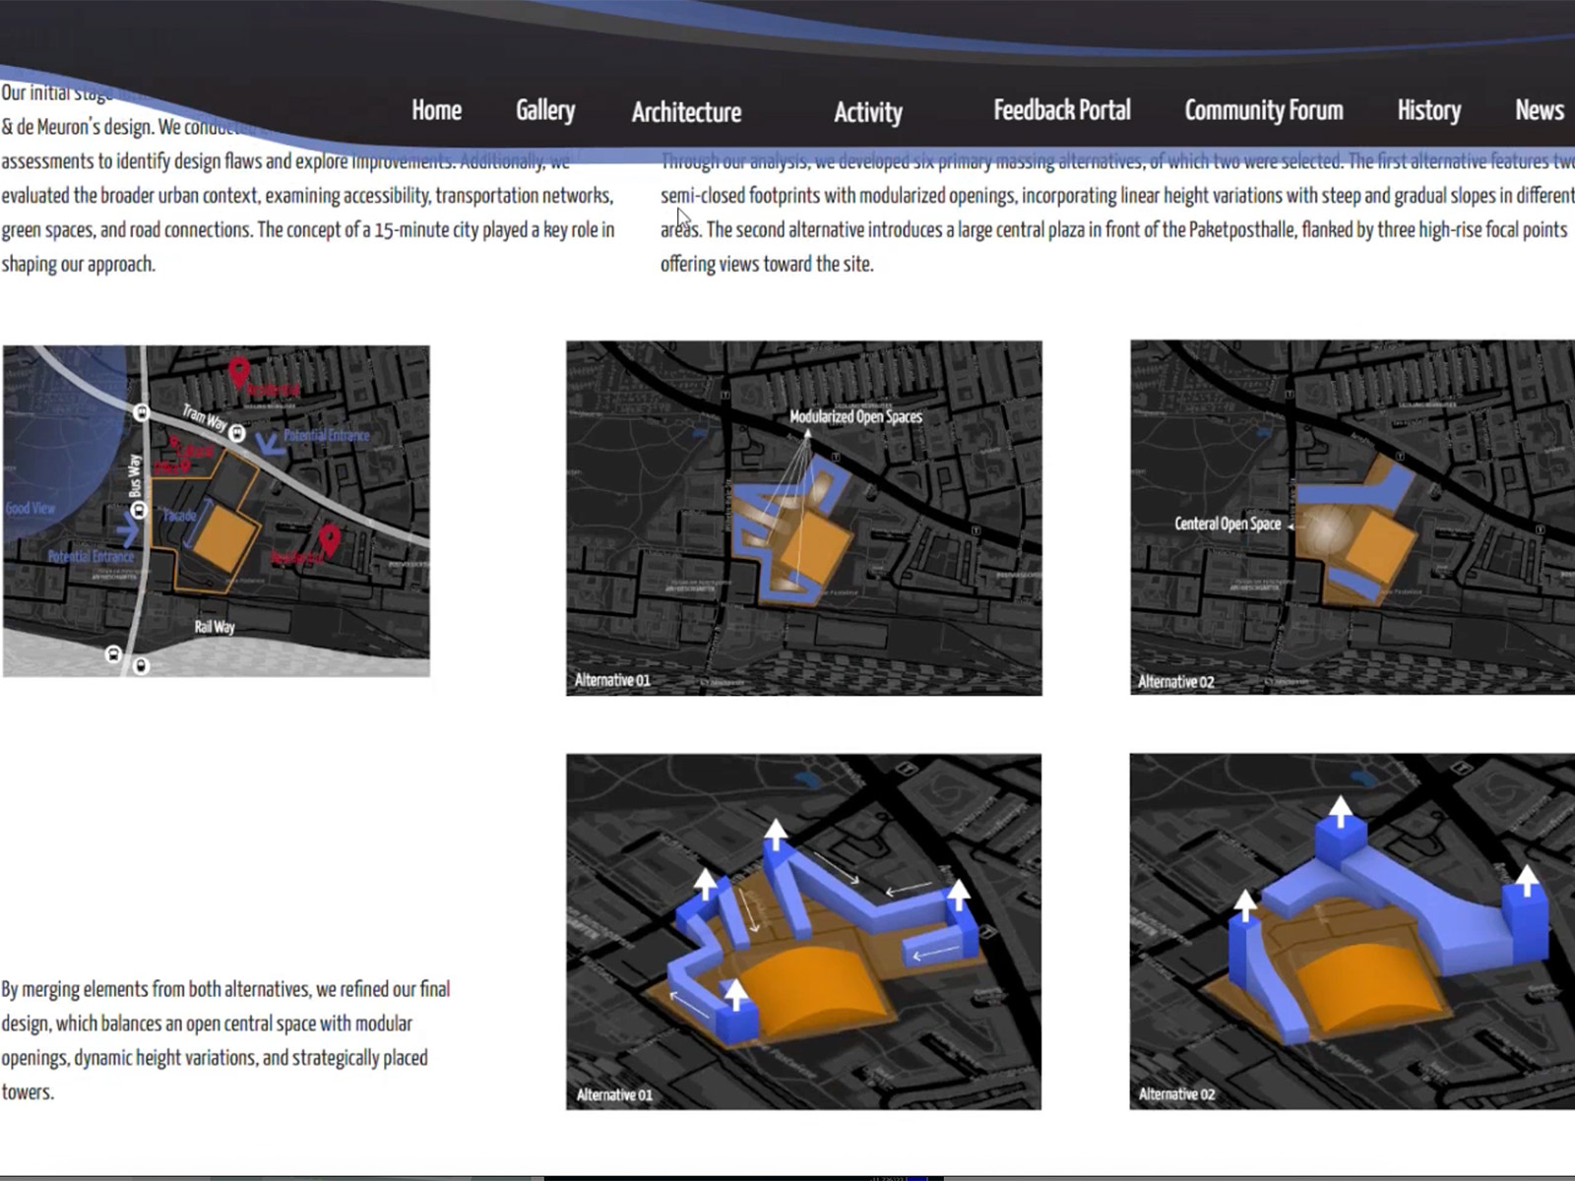Open the Home page from navigation

436,110
